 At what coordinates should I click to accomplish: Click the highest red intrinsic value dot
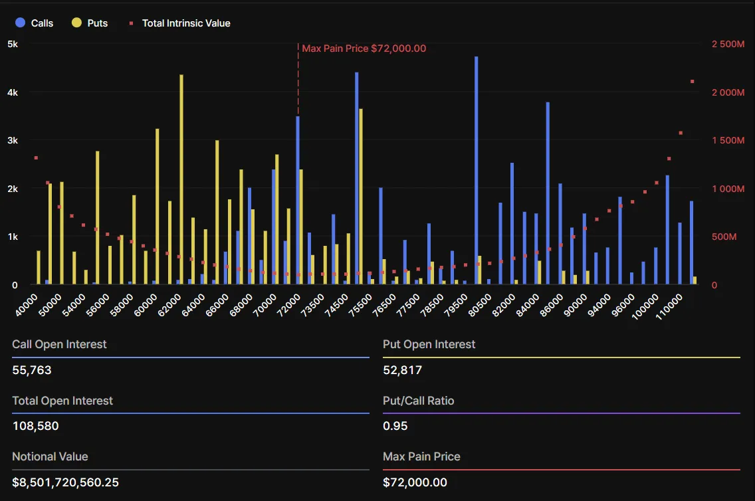pyautogui.click(x=692, y=82)
